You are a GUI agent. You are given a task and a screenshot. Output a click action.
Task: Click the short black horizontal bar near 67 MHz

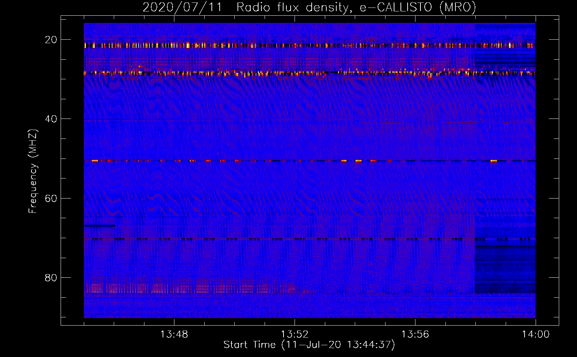[x=100, y=226]
